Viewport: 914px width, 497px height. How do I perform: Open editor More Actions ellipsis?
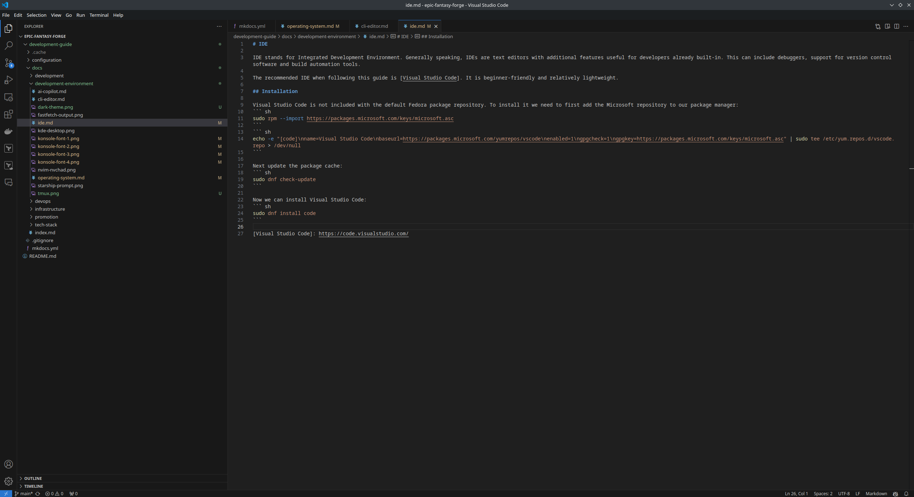click(906, 26)
